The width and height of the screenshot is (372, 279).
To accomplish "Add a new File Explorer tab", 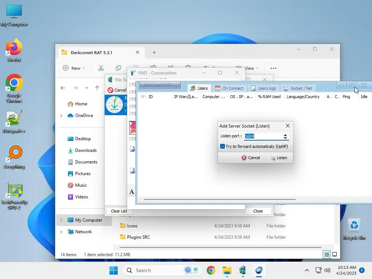I will pyautogui.click(x=154, y=52).
